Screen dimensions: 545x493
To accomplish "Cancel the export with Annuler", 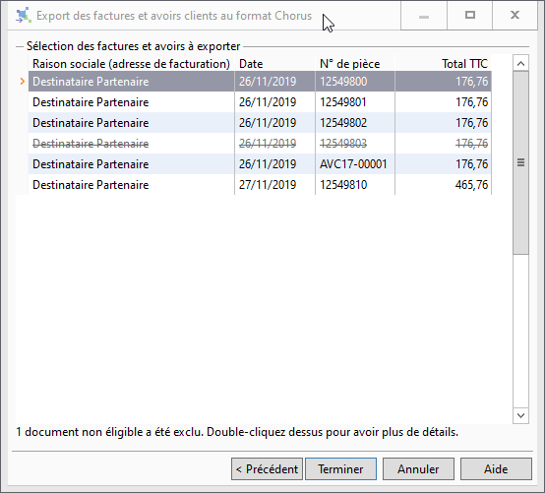I will [x=418, y=469].
